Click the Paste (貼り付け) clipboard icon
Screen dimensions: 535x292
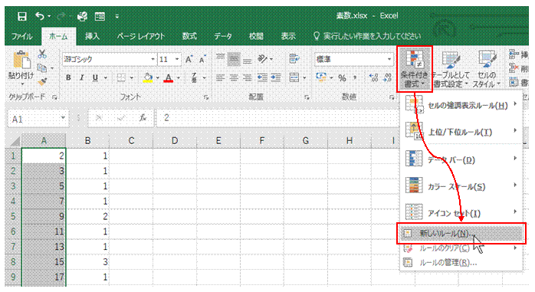coord(21,61)
